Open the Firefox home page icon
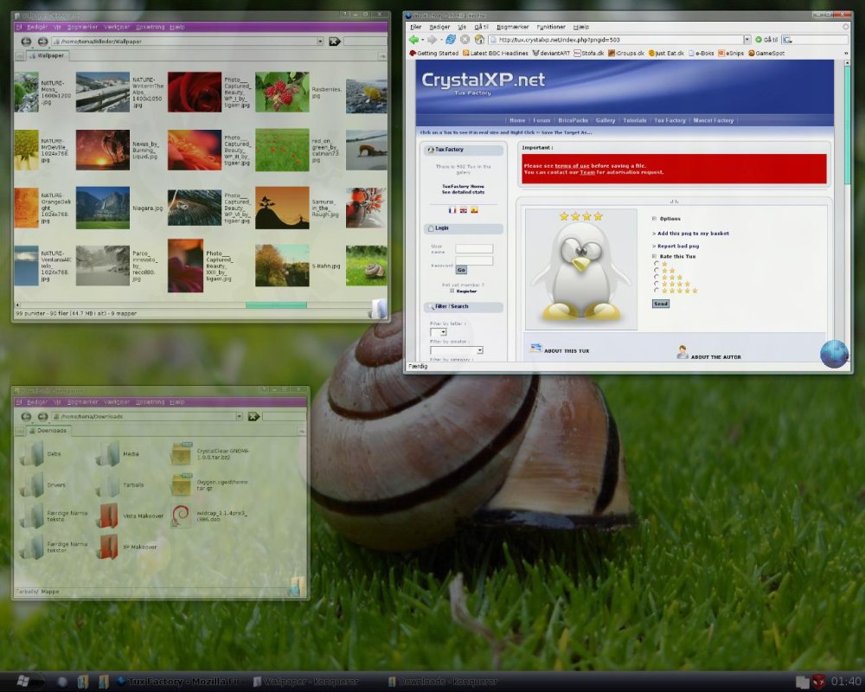 coord(479,40)
